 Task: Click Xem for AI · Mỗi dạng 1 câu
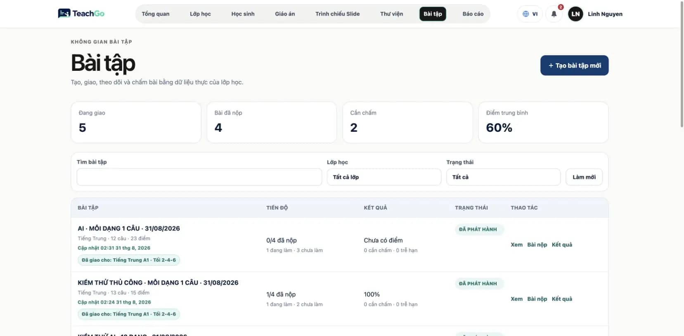tap(516, 245)
